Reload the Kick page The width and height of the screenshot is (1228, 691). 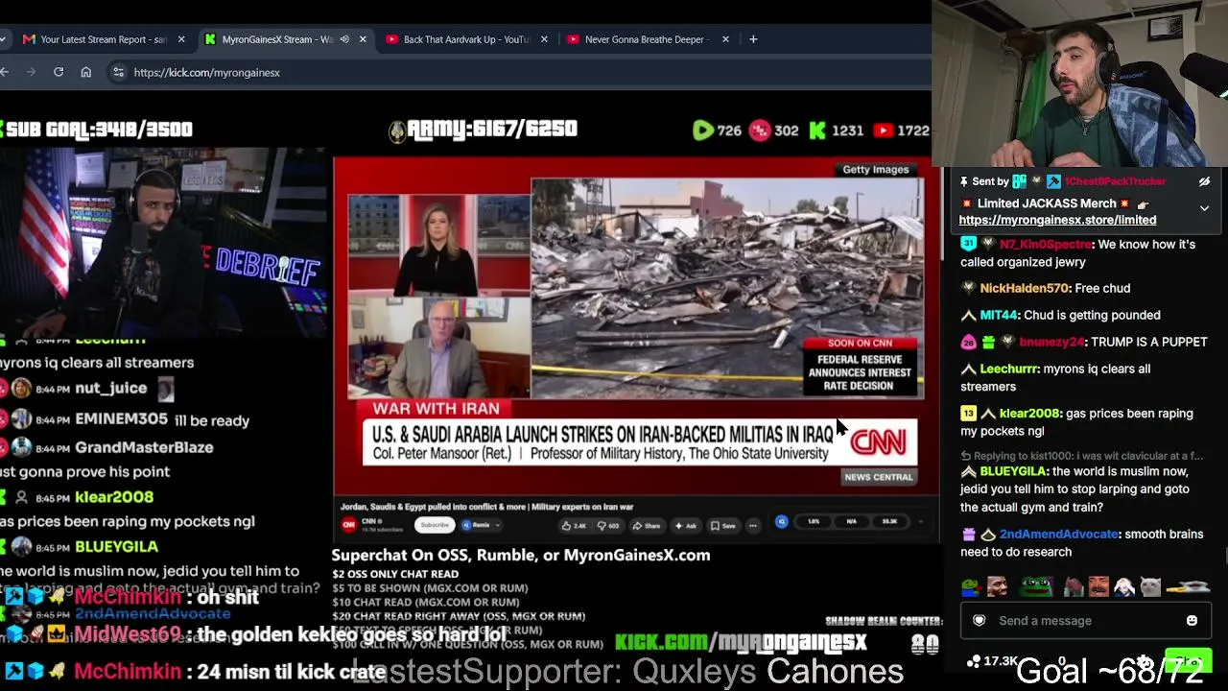pos(59,72)
